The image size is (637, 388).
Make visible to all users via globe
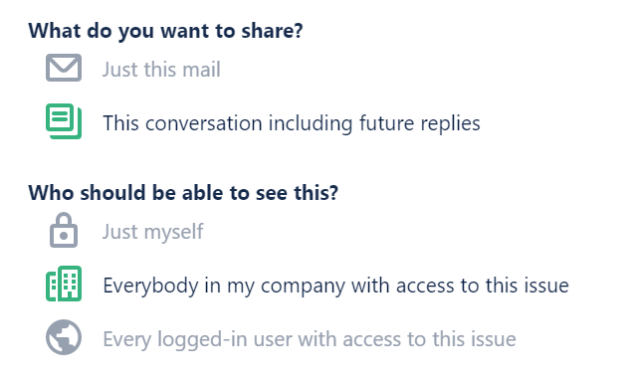pyautogui.click(x=64, y=337)
